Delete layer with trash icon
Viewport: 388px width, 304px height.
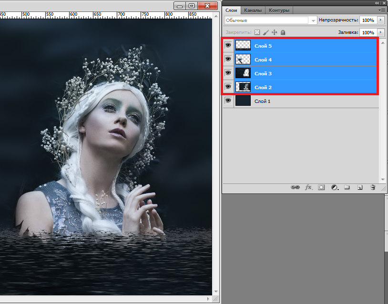[x=373, y=188]
